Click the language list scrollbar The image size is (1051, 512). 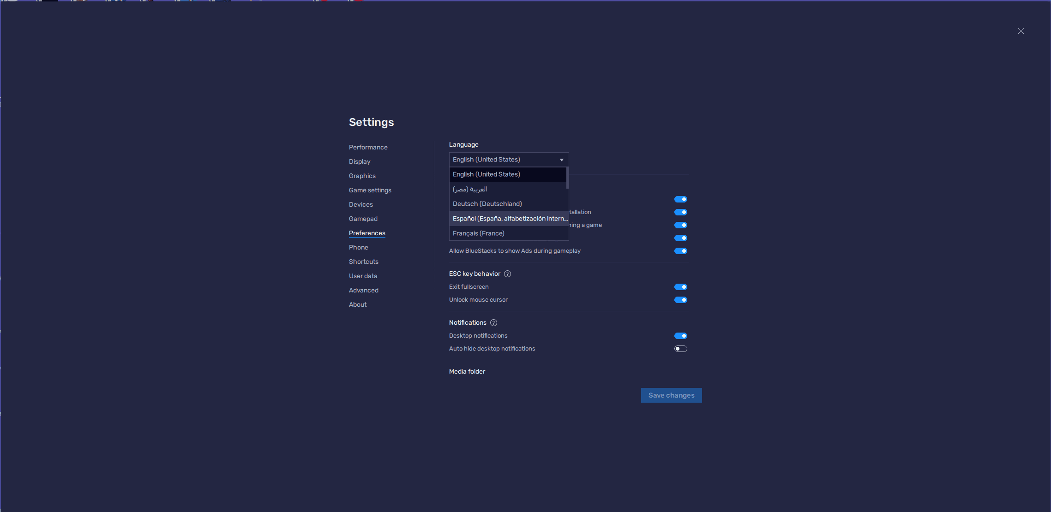[567, 178]
